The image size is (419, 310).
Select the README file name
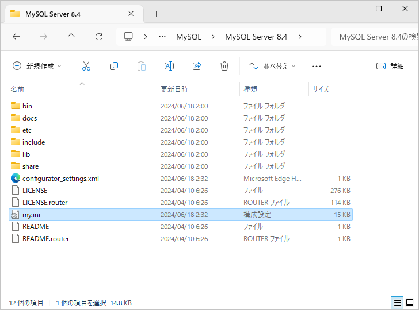pyautogui.click(x=36, y=227)
